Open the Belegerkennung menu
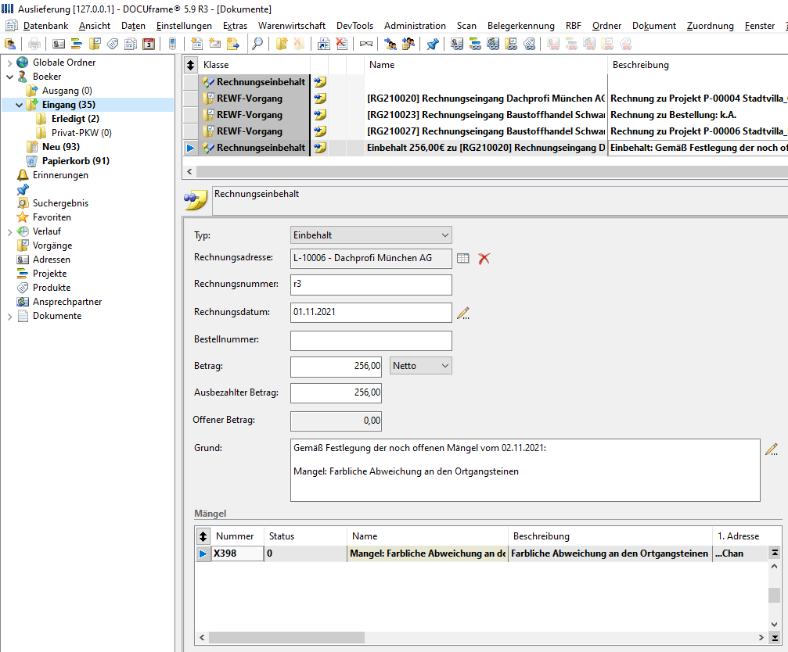The height and width of the screenshot is (652, 788). coord(520,26)
